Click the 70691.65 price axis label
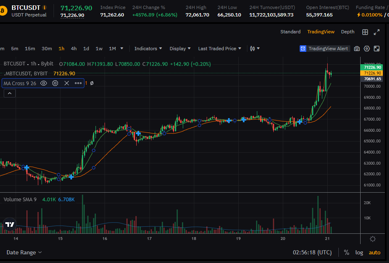The height and width of the screenshot is (263, 389). [371, 79]
